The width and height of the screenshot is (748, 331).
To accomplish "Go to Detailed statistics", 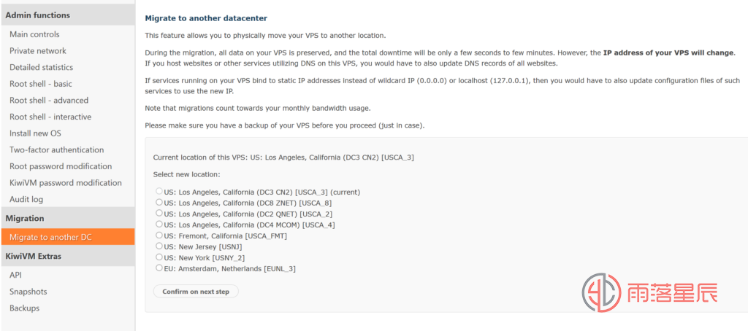I will click(x=41, y=67).
